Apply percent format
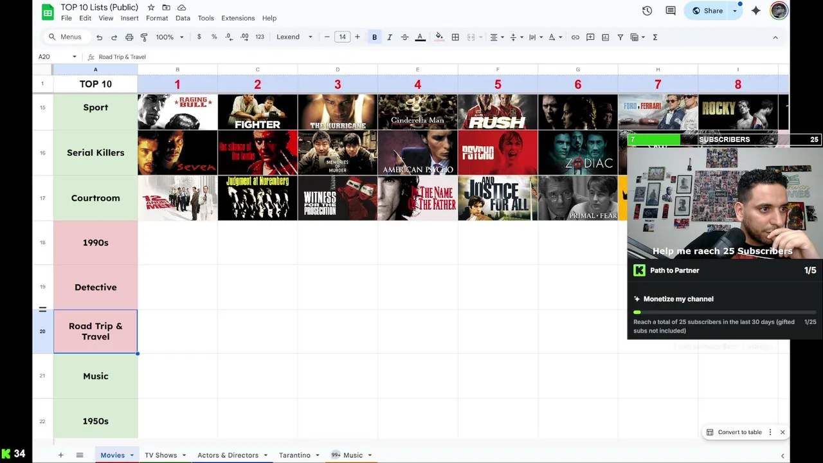 (x=214, y=37)
